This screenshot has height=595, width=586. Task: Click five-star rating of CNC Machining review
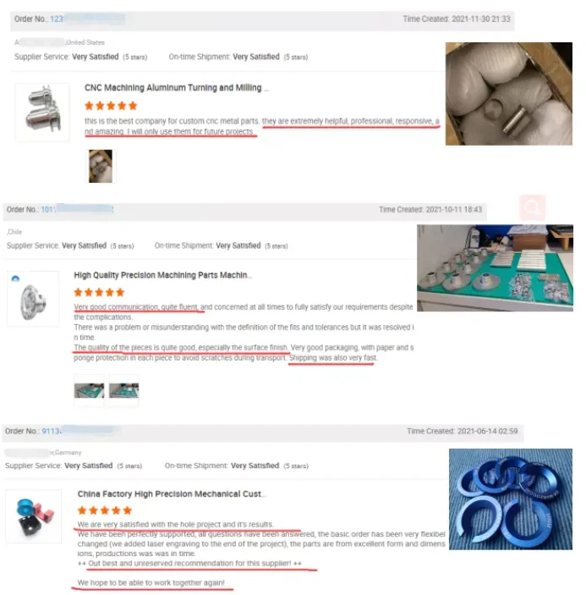[x=111, y=106]
